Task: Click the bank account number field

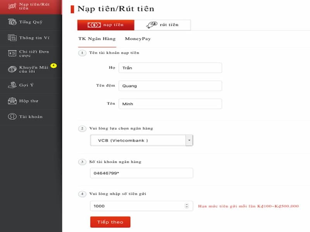Action: (141, 173)
